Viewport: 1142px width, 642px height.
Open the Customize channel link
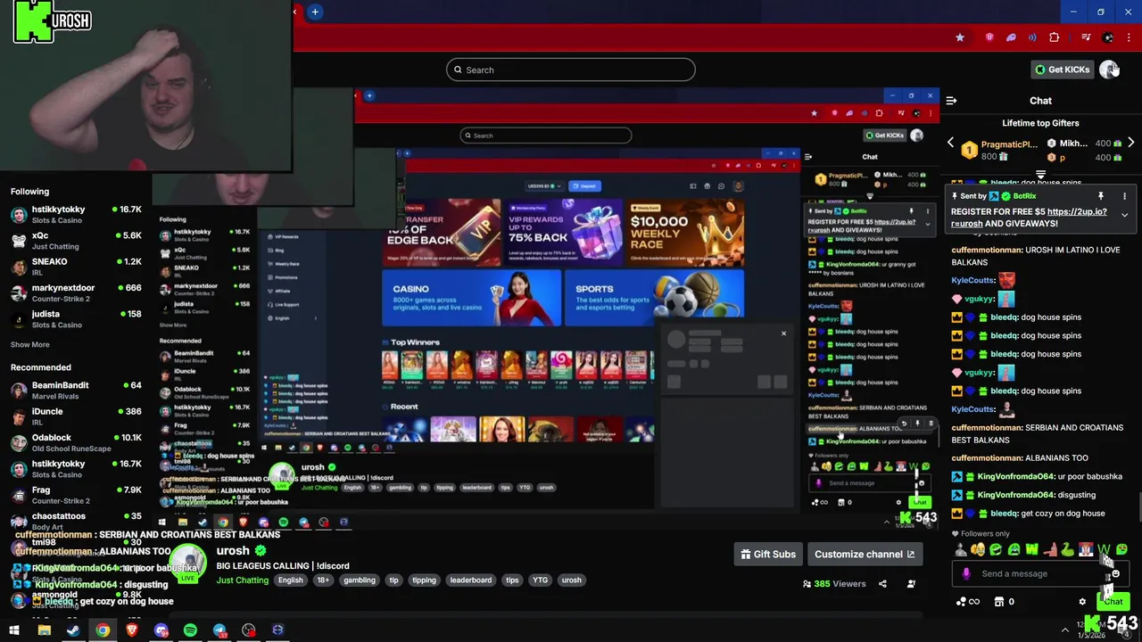pyautogui.click(x=865, y=554)
